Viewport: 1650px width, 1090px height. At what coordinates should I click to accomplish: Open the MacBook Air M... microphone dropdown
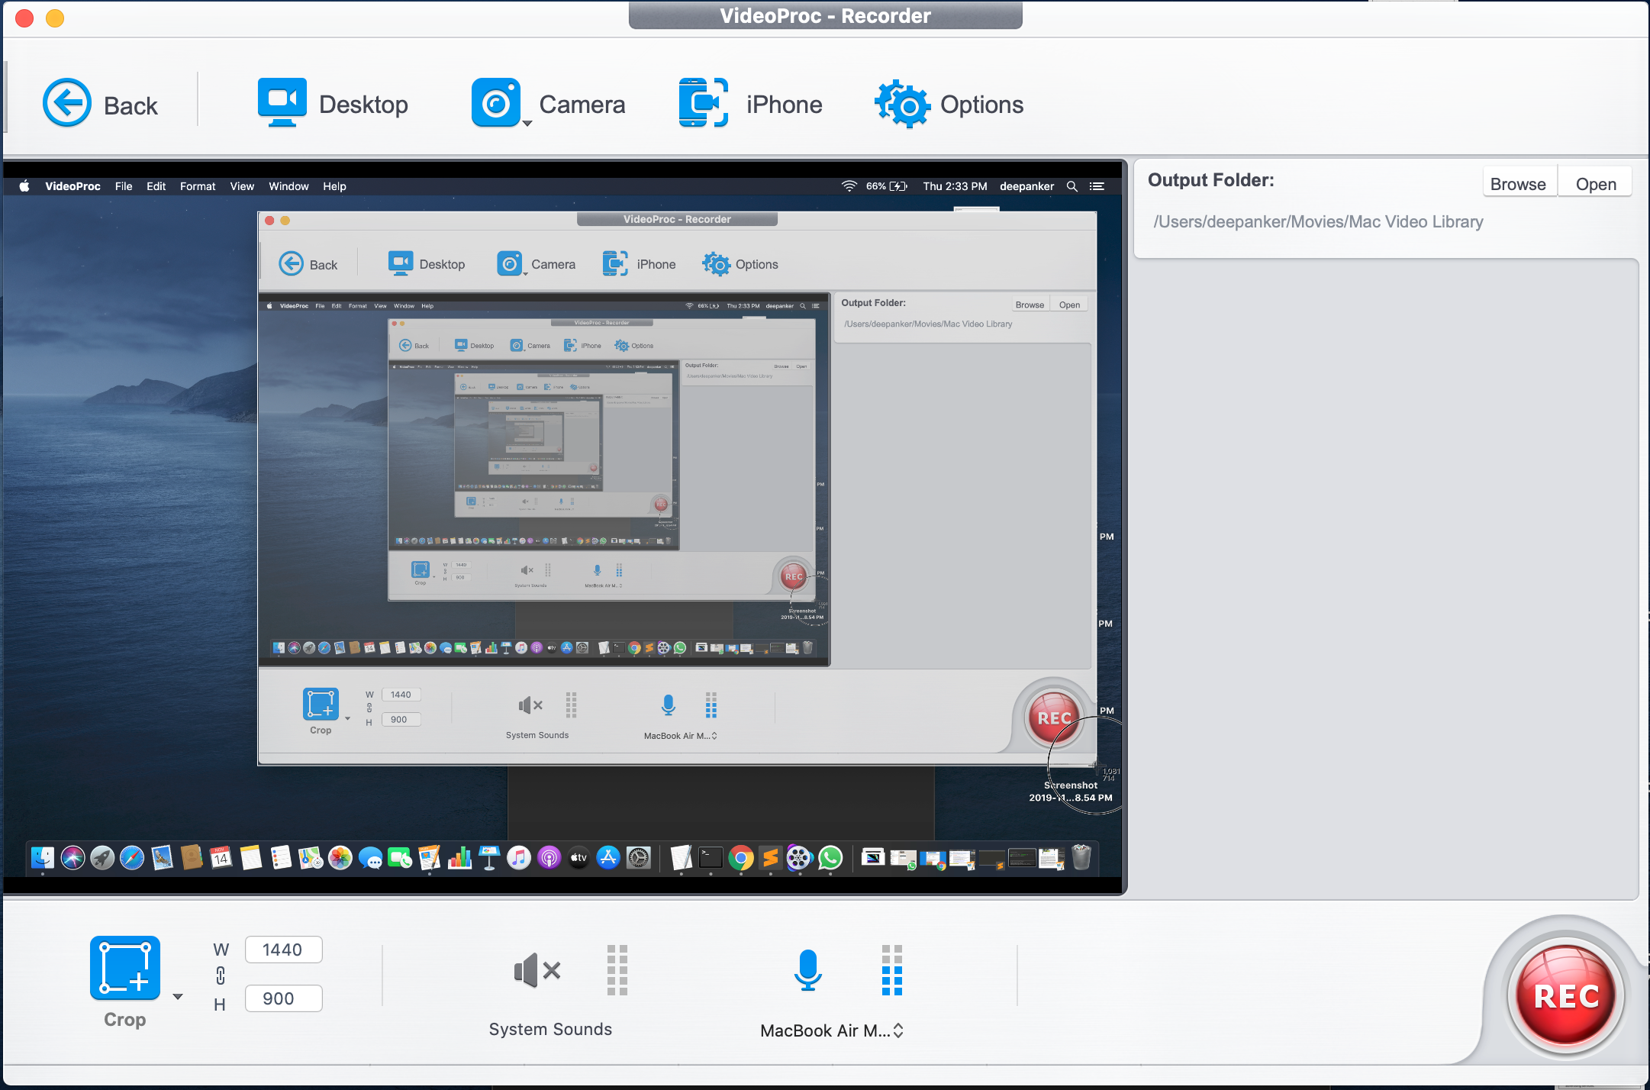832,1030
